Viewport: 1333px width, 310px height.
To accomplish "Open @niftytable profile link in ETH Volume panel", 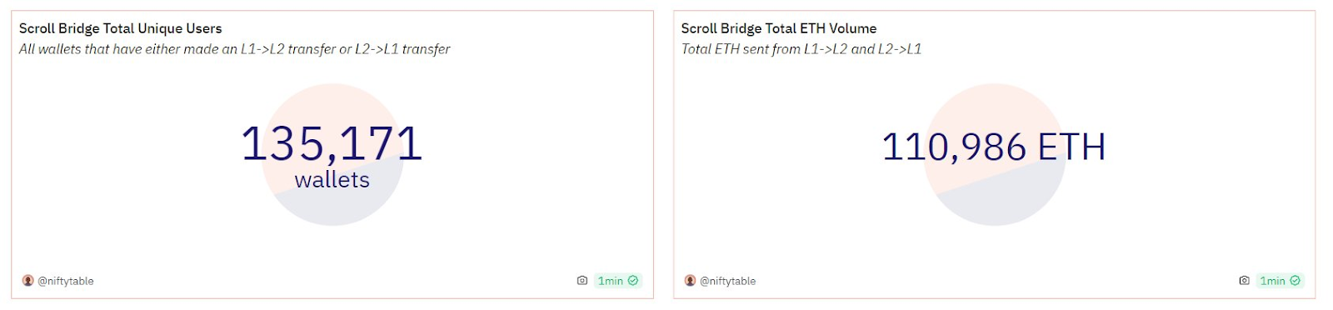I will point(728,281).
